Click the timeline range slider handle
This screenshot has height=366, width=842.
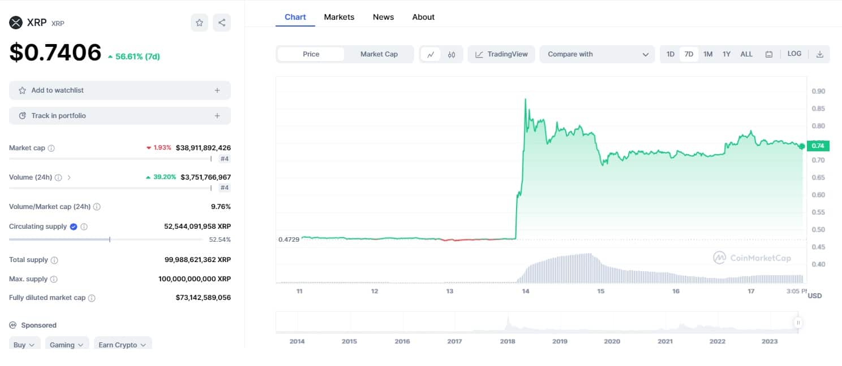point(798,323)
